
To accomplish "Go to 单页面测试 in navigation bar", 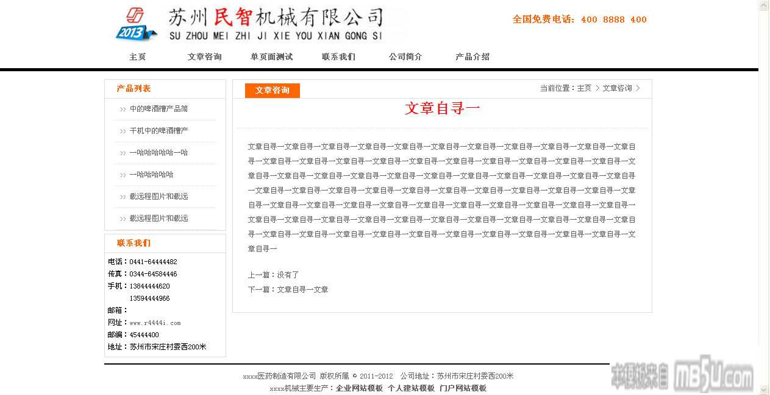I will click(271, 57).
